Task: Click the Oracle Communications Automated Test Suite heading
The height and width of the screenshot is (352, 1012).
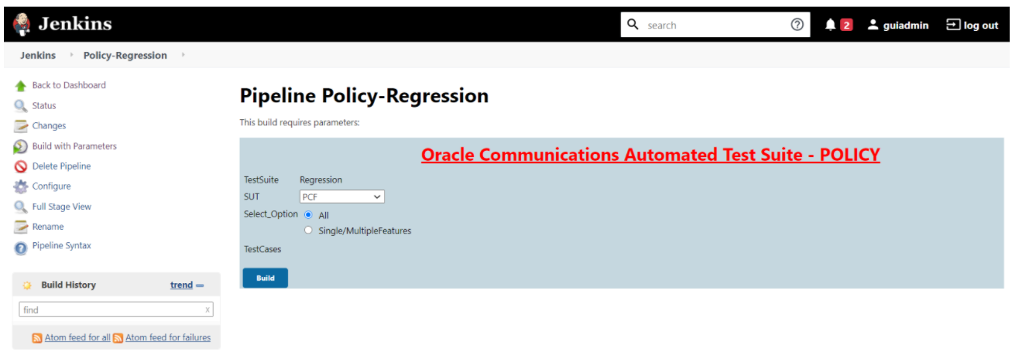Action: coord(650,155)
